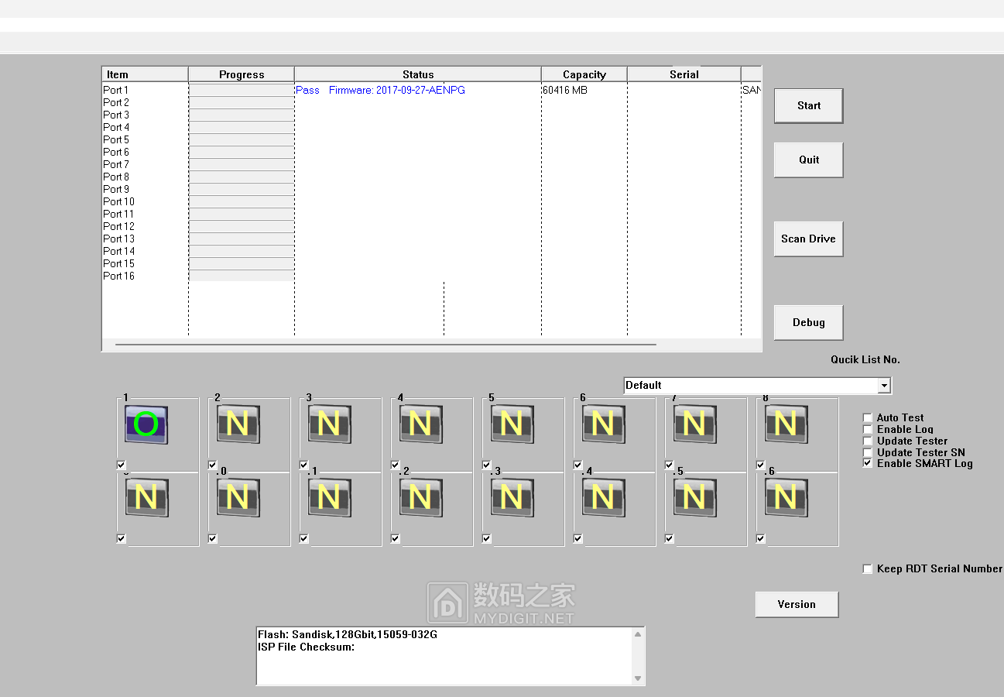Screen dimensions: 1004x697
Task: Click the port 6 drive N icon
Action: pyautogui.click(x=603, y=424)
